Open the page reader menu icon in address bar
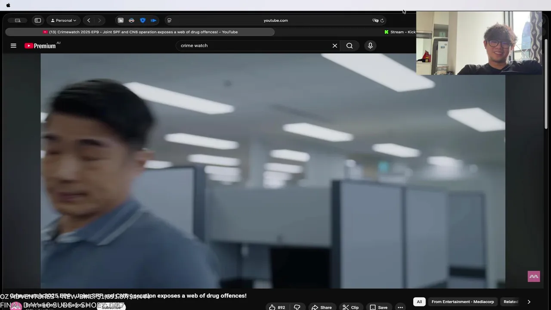The image size is (551, 310). point(169,20)
